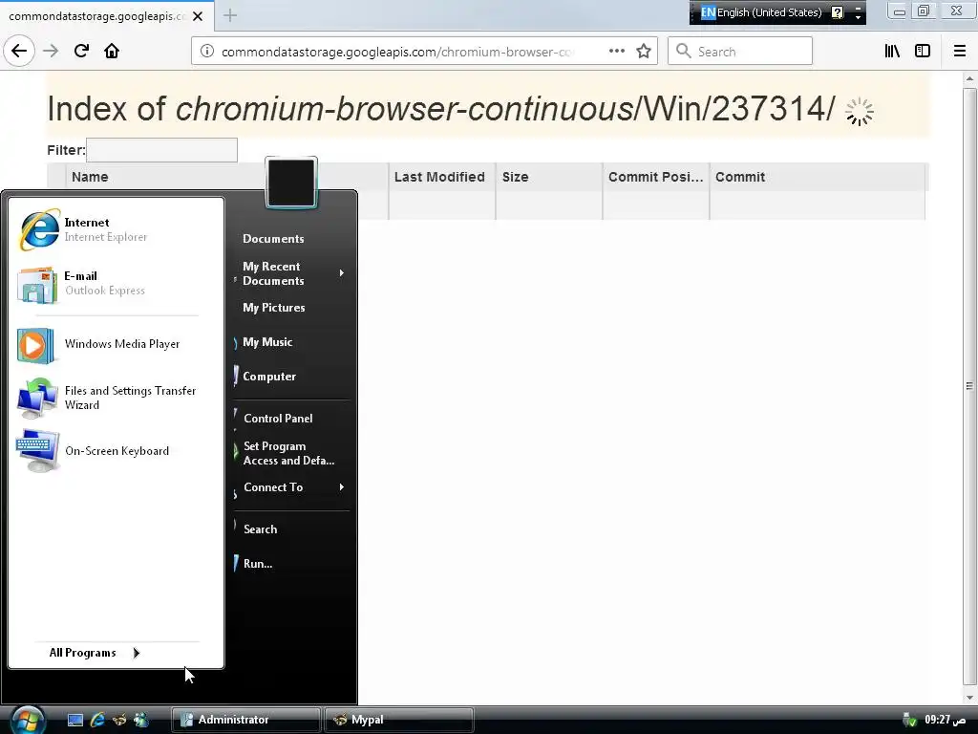978x734 pixels.
Task: Open page actions three-dot menu
Action: [x=616, y=52]
